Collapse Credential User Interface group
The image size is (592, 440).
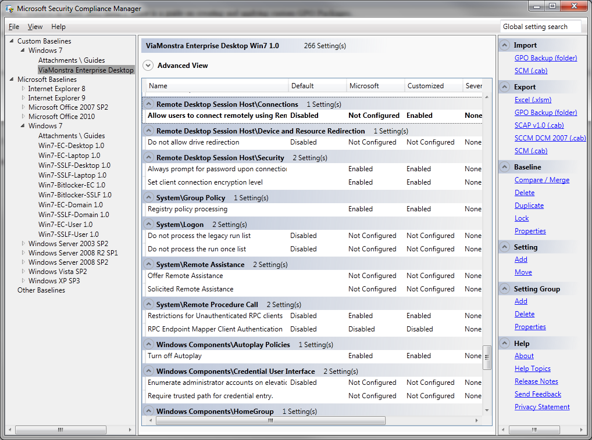pyautogui.click(x=149, y=371)
